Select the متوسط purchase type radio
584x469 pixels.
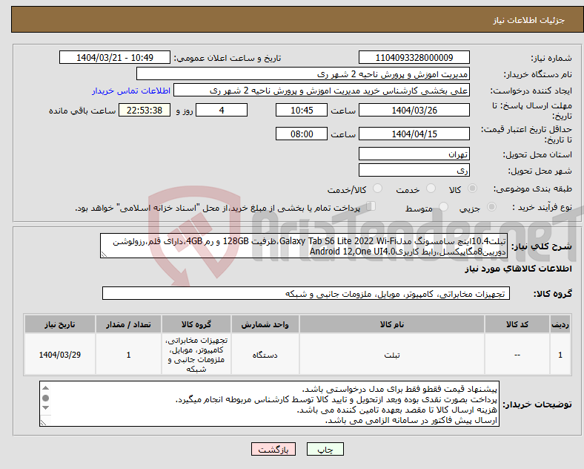coord(443,207)
